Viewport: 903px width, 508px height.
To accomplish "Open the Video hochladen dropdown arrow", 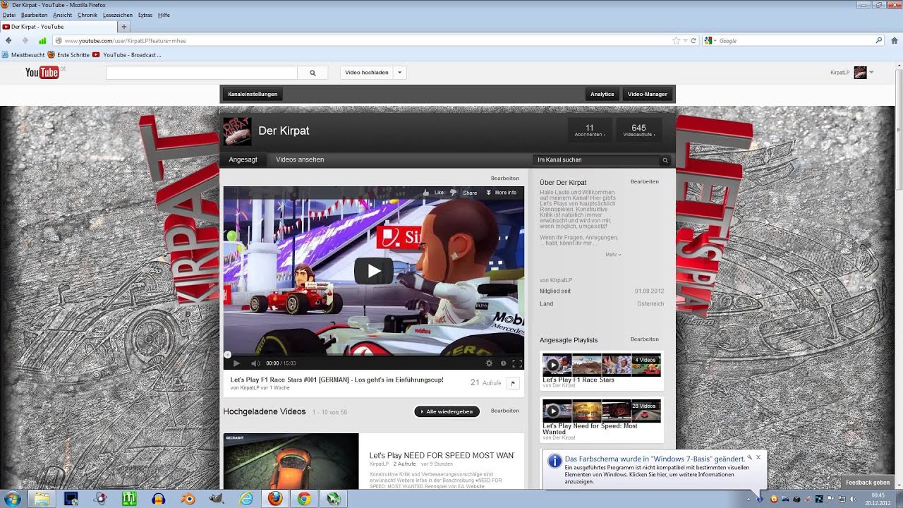I will (399, 73).
